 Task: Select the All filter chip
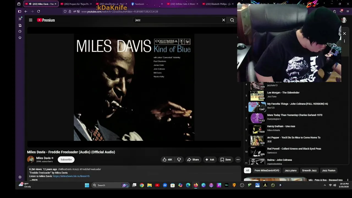click(x=248, y=170)
